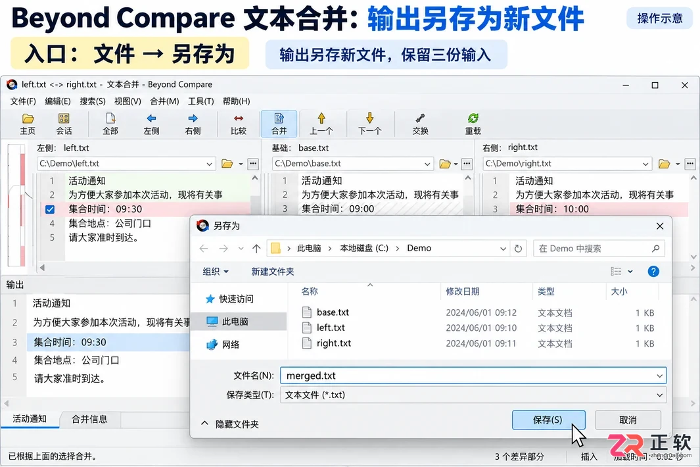Switch to the 活动通知 output tab

30,419
